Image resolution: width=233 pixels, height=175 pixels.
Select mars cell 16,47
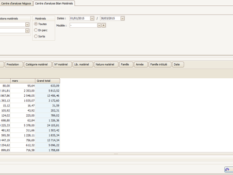(x=23, y=105)
